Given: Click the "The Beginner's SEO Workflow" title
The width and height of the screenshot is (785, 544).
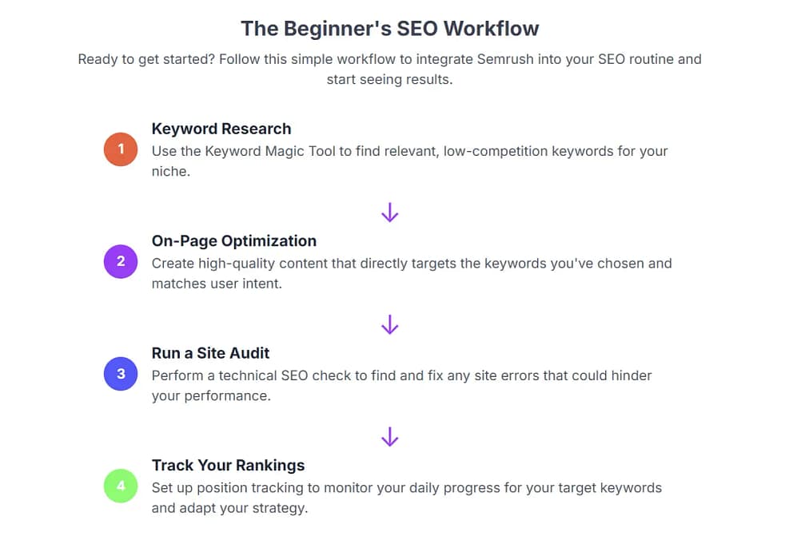Looking at the screenshot, I should (x=390, y=29).
